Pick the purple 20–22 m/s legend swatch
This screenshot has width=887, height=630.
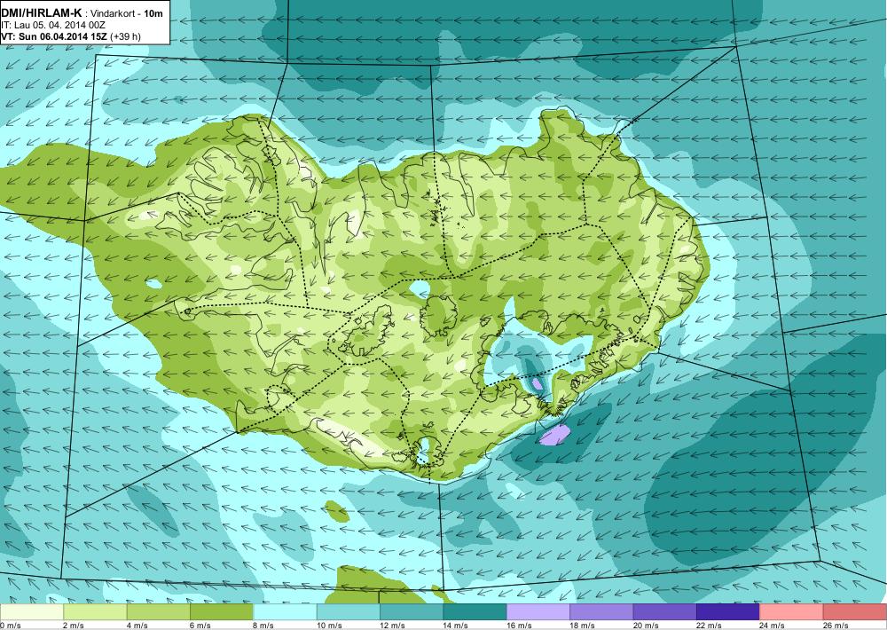(665, 612)
